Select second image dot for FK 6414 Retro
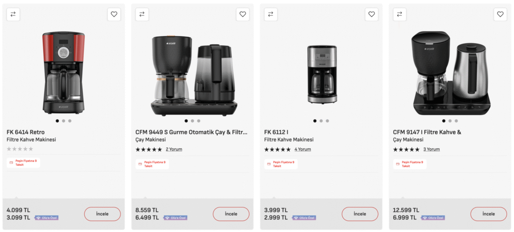Viewport: 514px width, 232px height. [64, 121]
